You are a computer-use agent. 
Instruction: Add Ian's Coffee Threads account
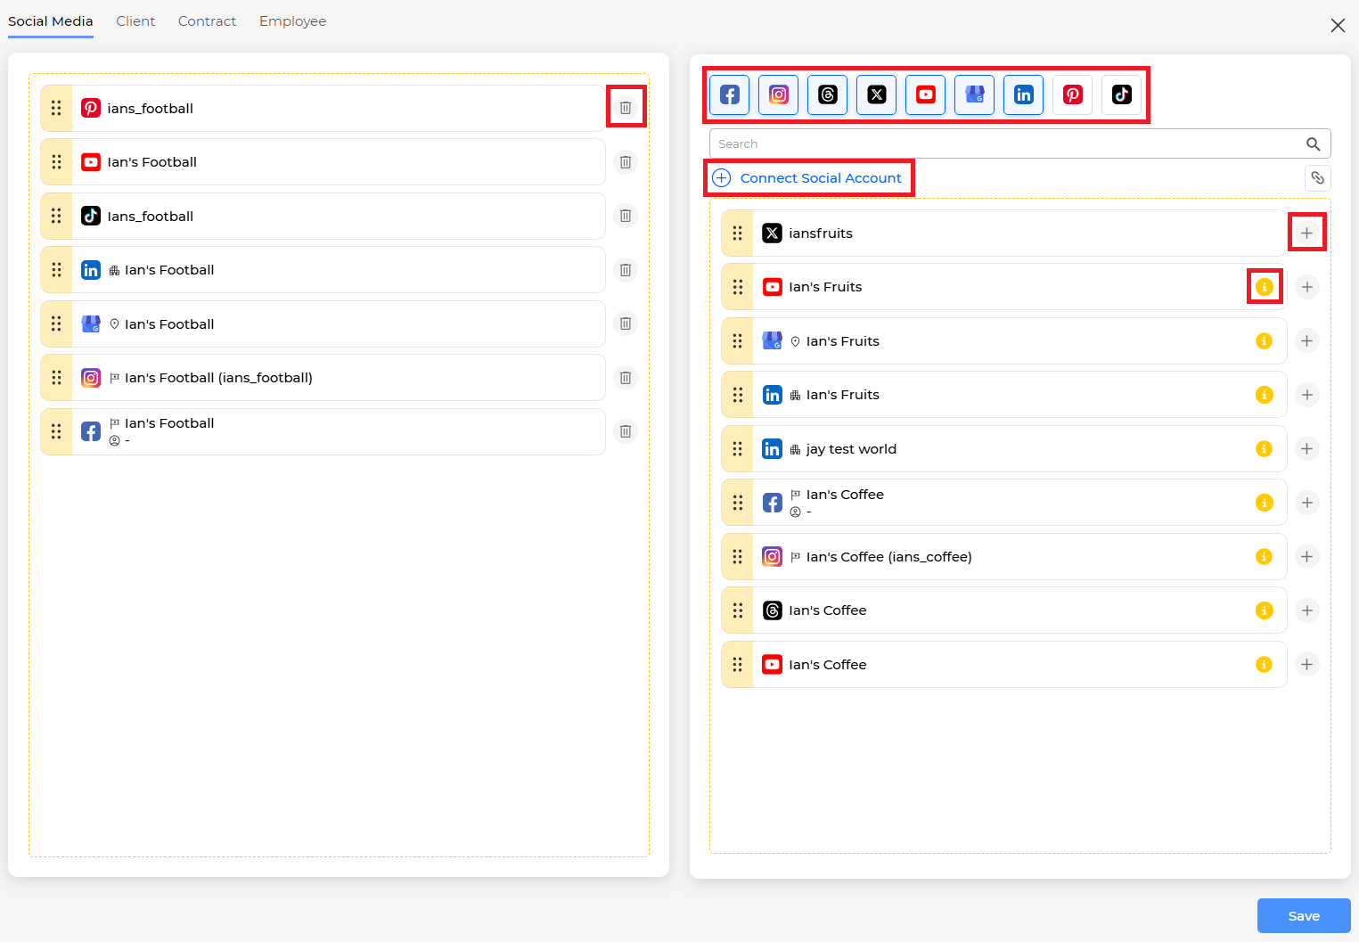point(1307,610)
